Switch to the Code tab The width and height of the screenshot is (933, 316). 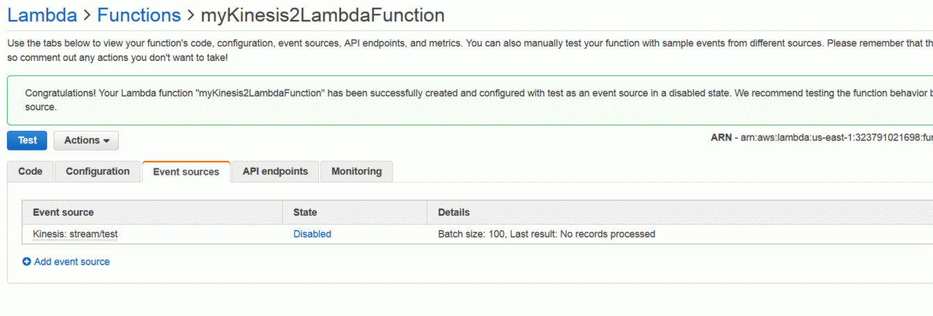(x=30, y=171)
